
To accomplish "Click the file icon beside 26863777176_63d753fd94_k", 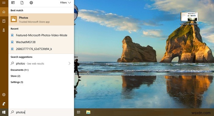I will pyautogui.click(x=12, y=49).
